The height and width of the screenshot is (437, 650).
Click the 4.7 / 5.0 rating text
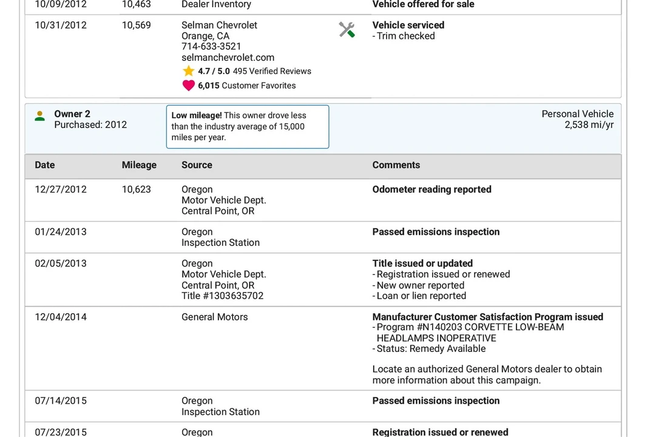[x=214, y=71]
